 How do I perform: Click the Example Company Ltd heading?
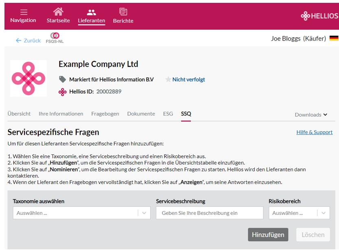point(98,64)
